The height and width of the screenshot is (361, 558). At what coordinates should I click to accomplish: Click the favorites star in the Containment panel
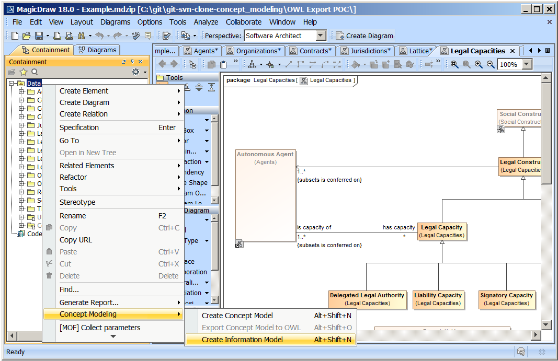coord(23,72)
